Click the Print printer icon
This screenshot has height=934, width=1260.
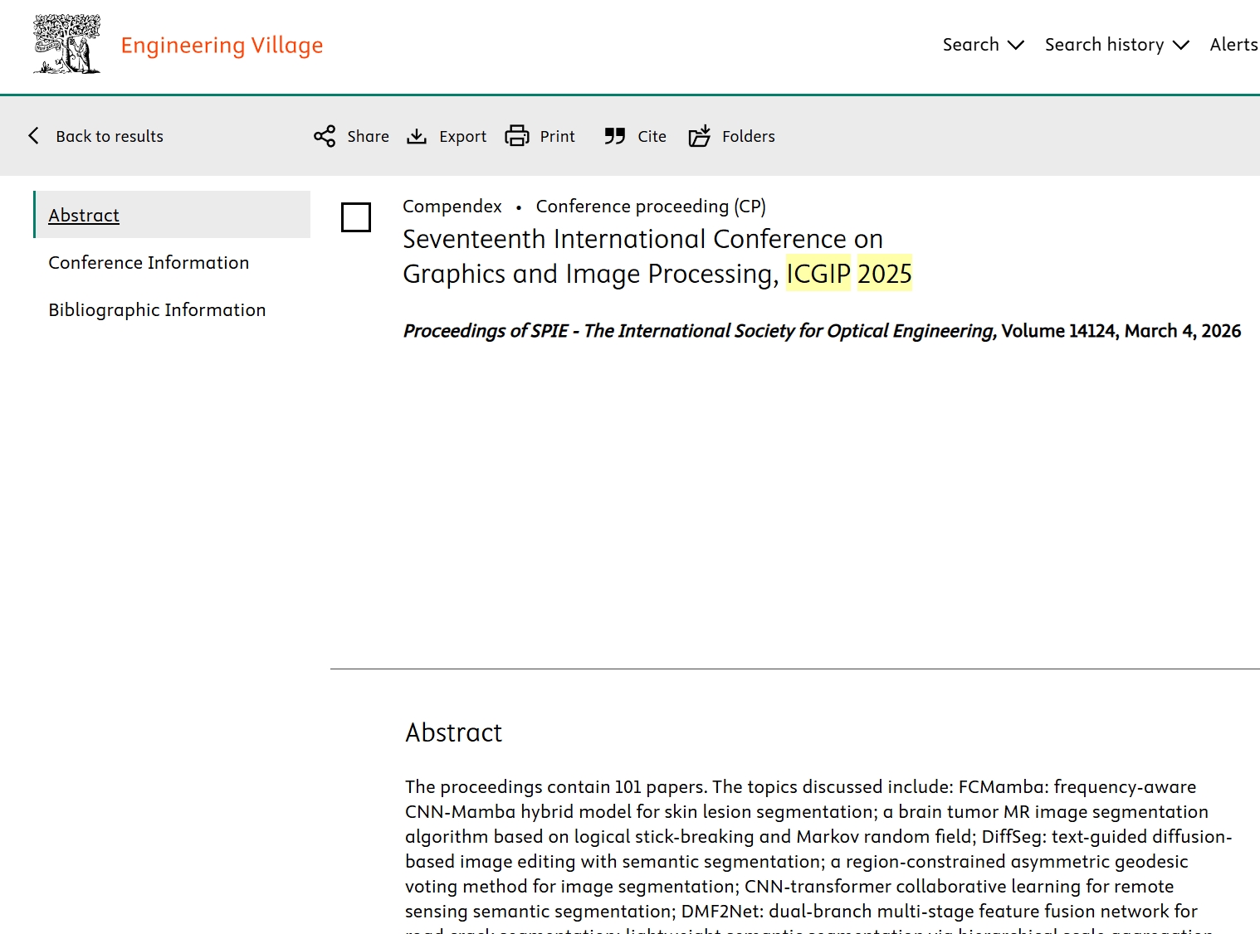(517, 136)
